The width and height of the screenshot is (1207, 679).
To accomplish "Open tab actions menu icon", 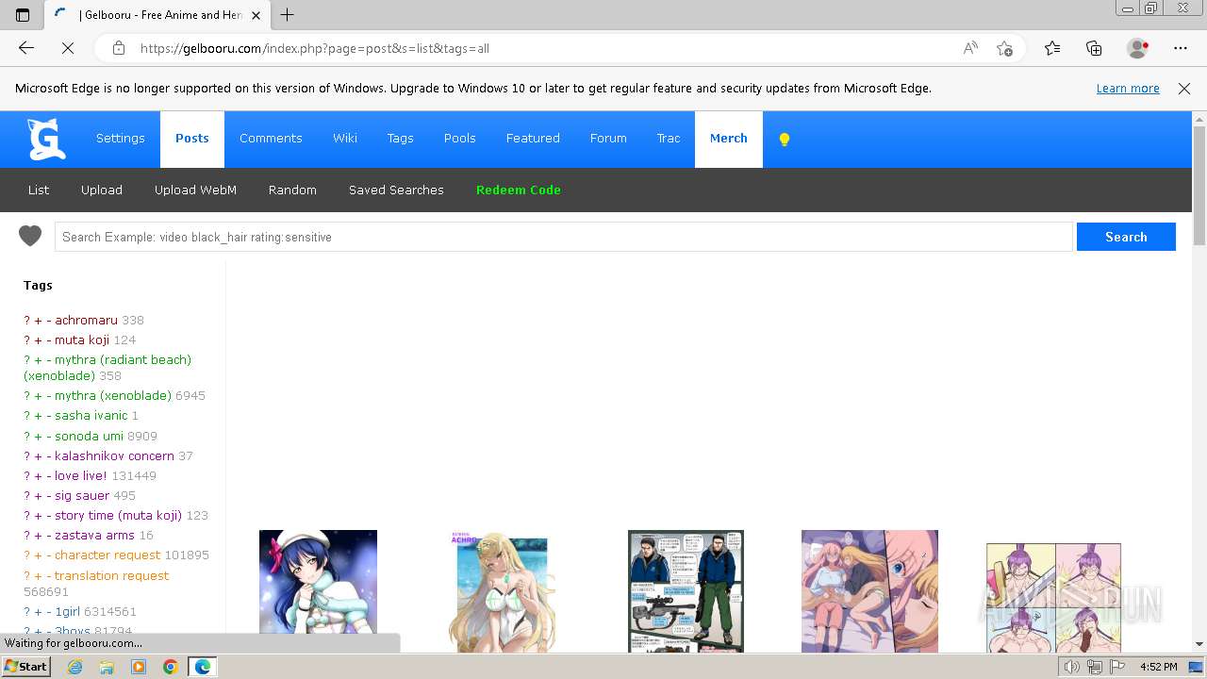I will (23, 15).
